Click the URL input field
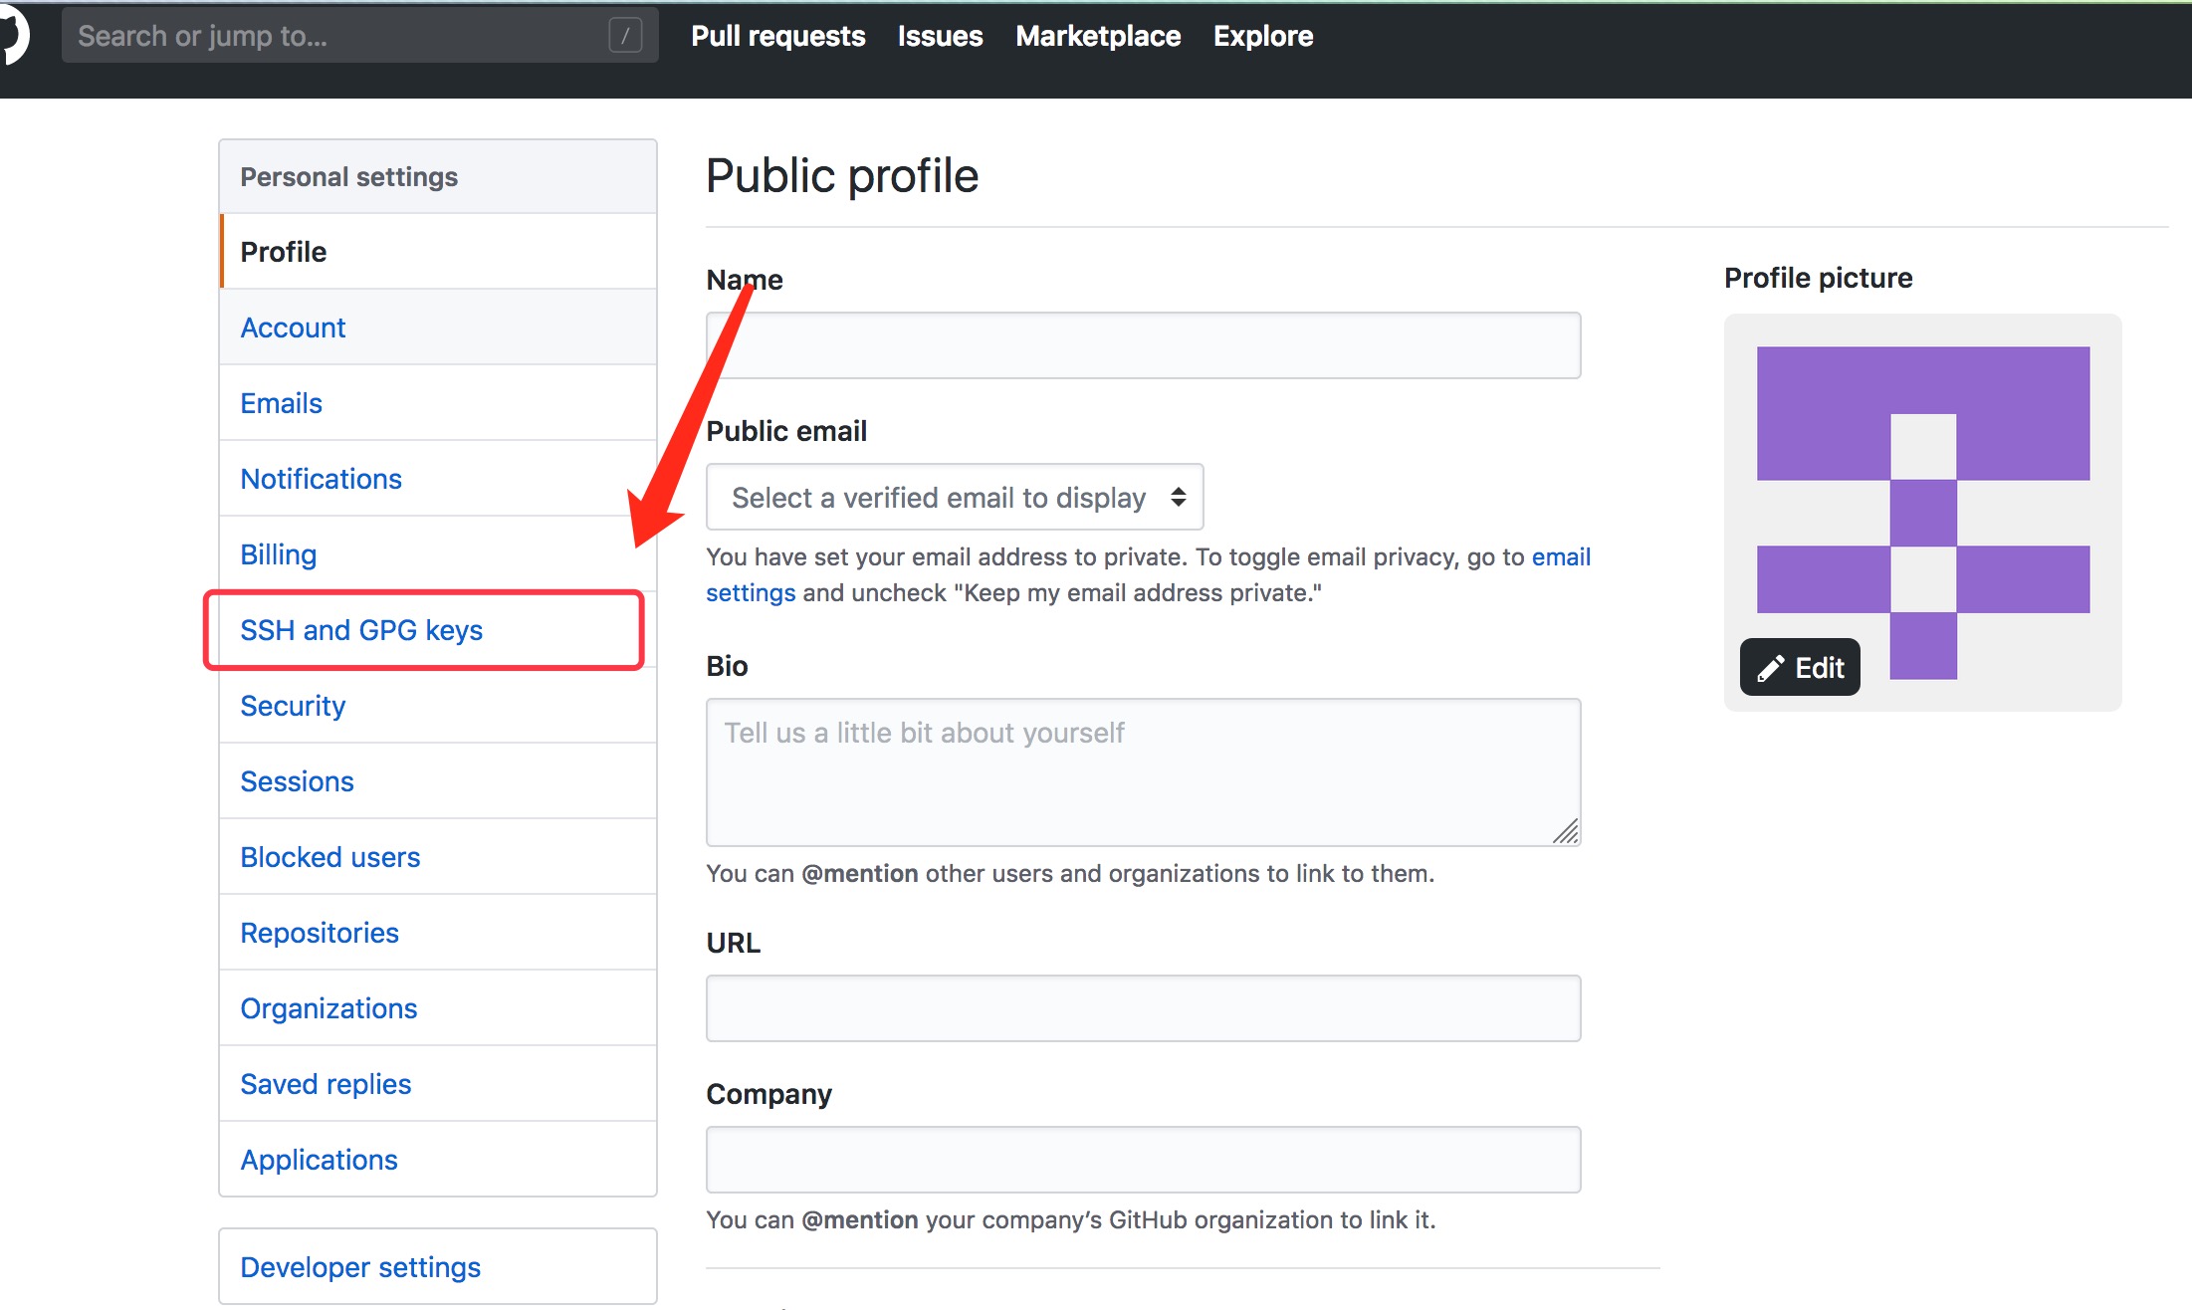The height and width of the screenshot is (1310, 2192). click(1143, 1008)
